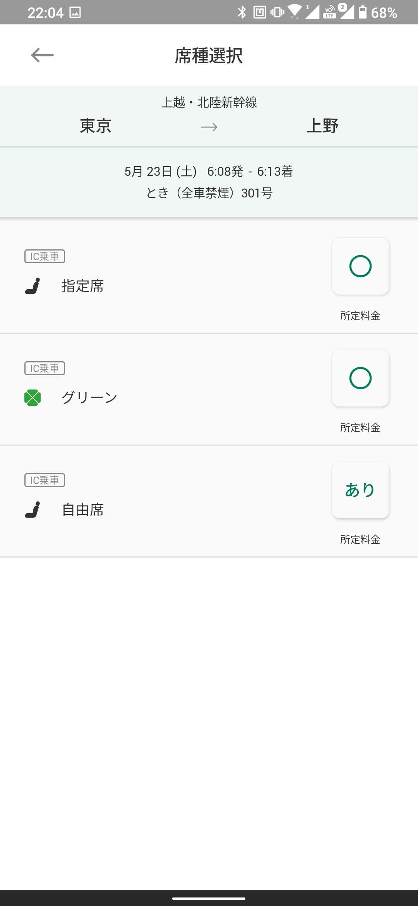Select the グリーン availability circle button
The image size is (418, 906).
point(360,378)
